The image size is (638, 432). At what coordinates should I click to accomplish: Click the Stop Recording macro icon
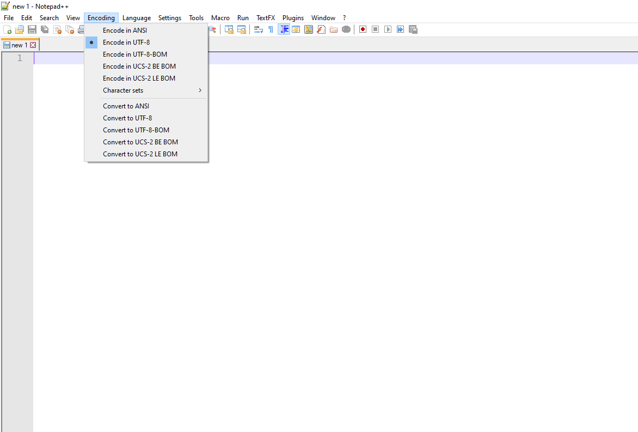tap(376, 29)
